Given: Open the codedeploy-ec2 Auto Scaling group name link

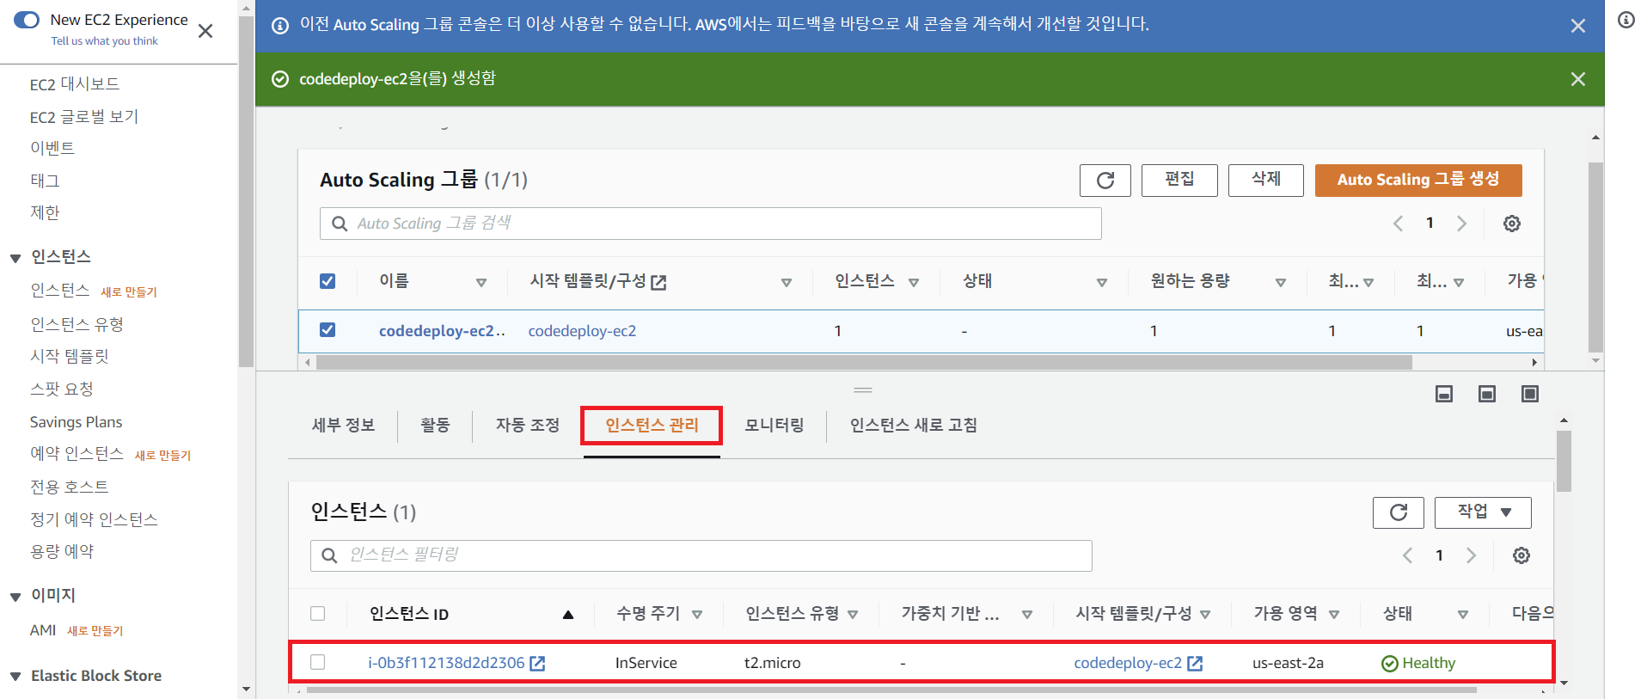Looking at the screenshot, I should click(442, 331).
